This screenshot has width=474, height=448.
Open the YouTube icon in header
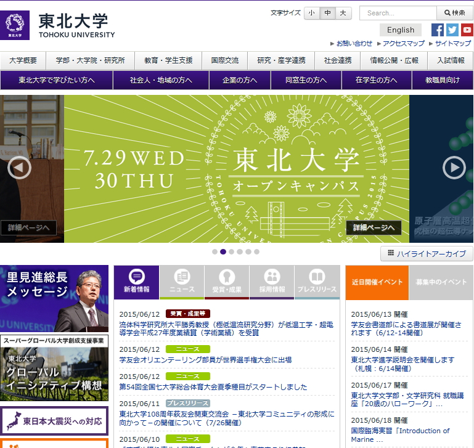467,30
